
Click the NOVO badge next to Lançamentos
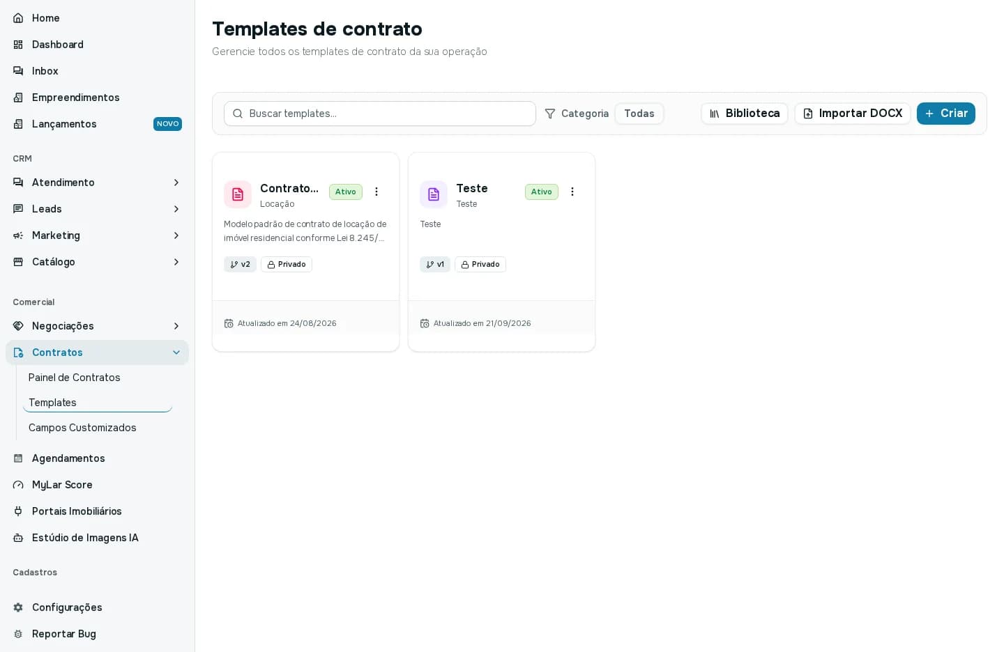pos(167,124)
